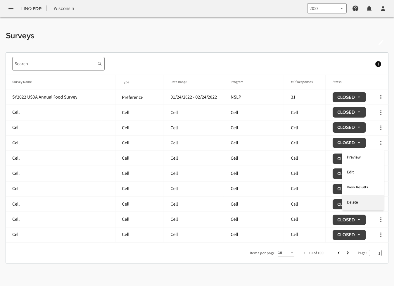The height and width of the screenshot is (286, 394).
Task: Change the items per page dropdown
Action: tap(286, 253)
